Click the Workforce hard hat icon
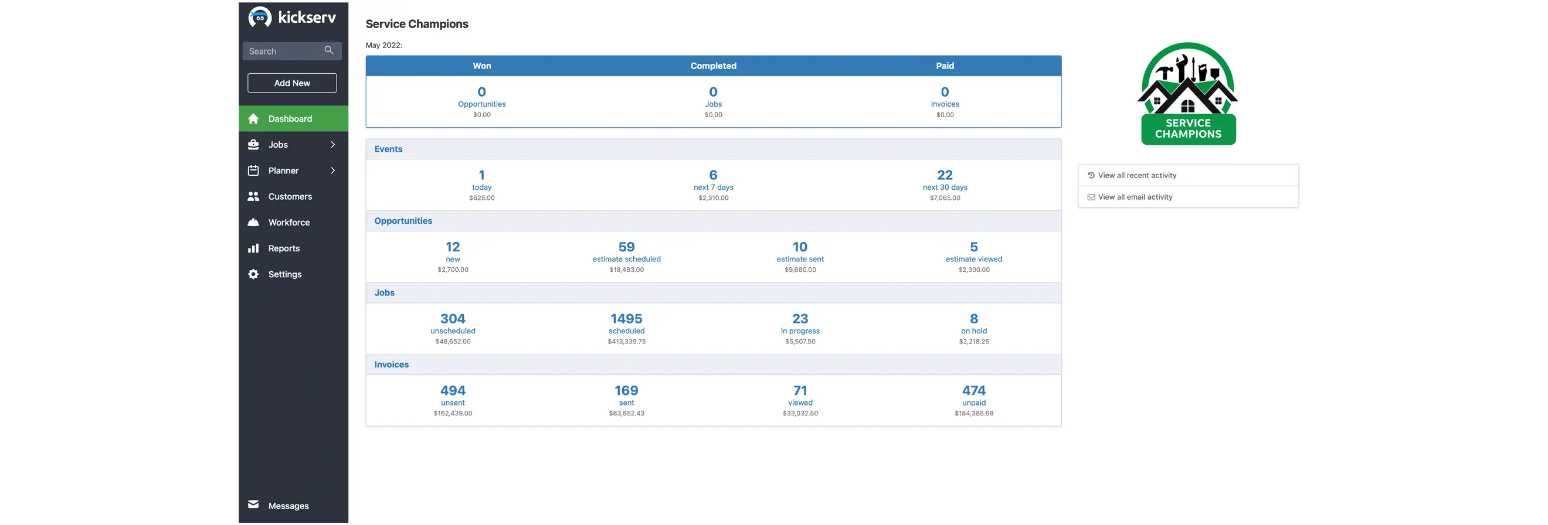The height and width of the screenshot is (525, 1548). (253, 222)
